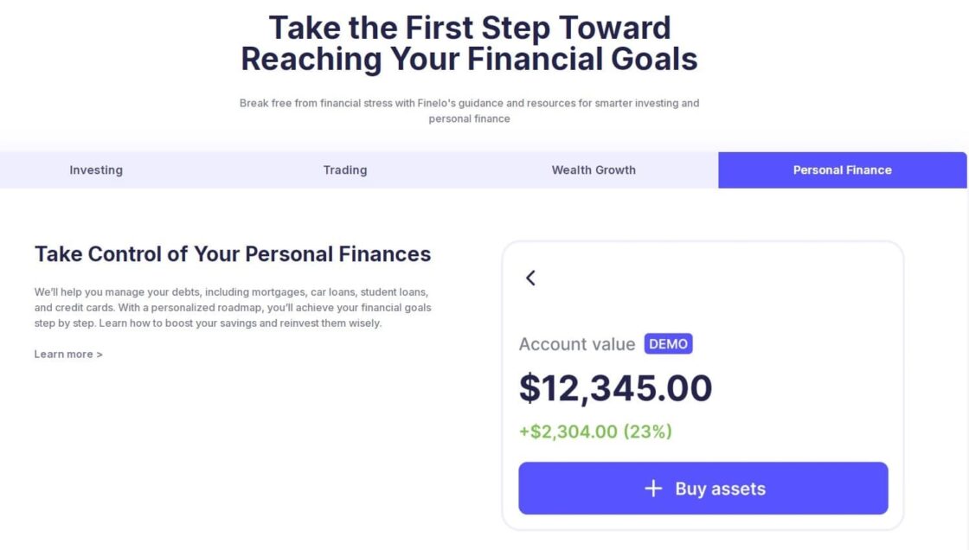Click the 'personal finance' subtitle's second line
This screenshot has height=550, width=969.
[469, 119]
